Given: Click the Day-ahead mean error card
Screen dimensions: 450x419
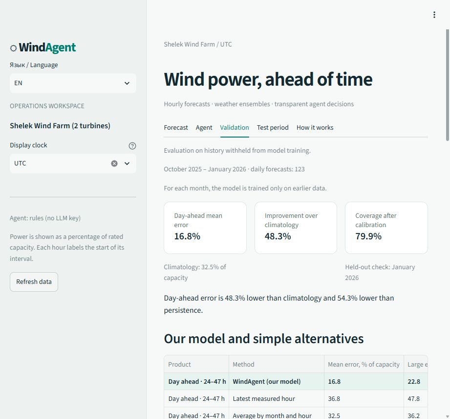Looking at the screenshot, I should 205,228.
